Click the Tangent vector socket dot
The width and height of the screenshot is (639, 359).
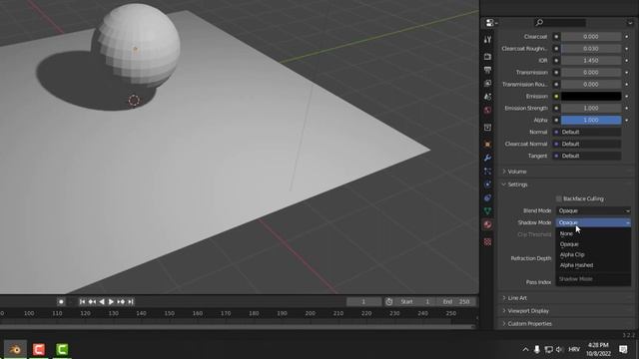click(x=556, y=156)
